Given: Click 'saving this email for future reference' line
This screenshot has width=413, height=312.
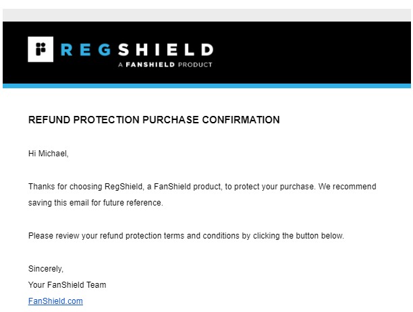Looking at the screenshot, I should click(95, 203).
